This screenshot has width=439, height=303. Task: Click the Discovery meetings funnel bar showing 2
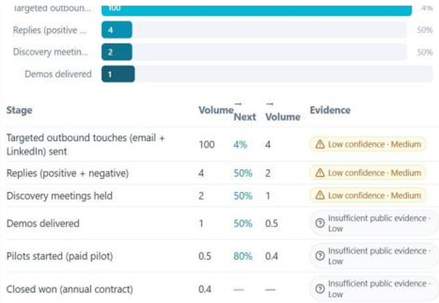click(117, 52)
